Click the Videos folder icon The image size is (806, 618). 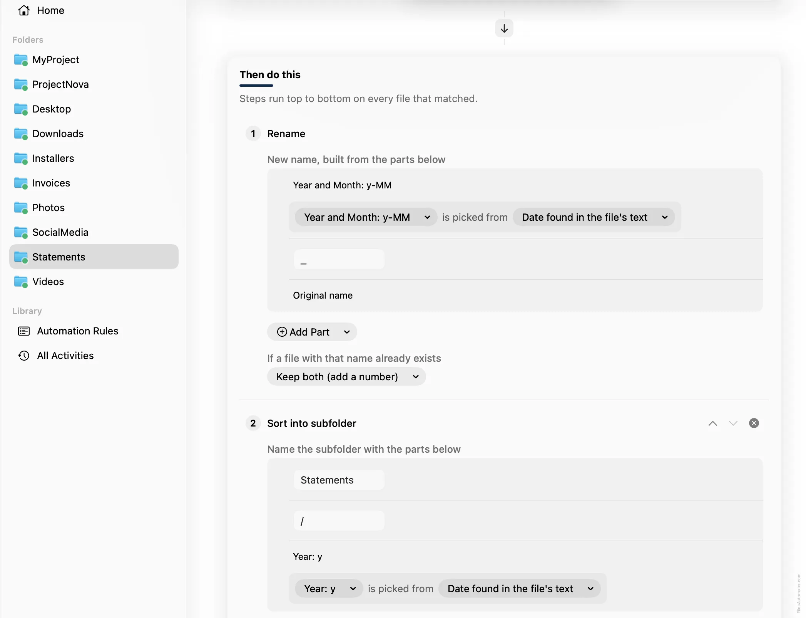[21, 282]
